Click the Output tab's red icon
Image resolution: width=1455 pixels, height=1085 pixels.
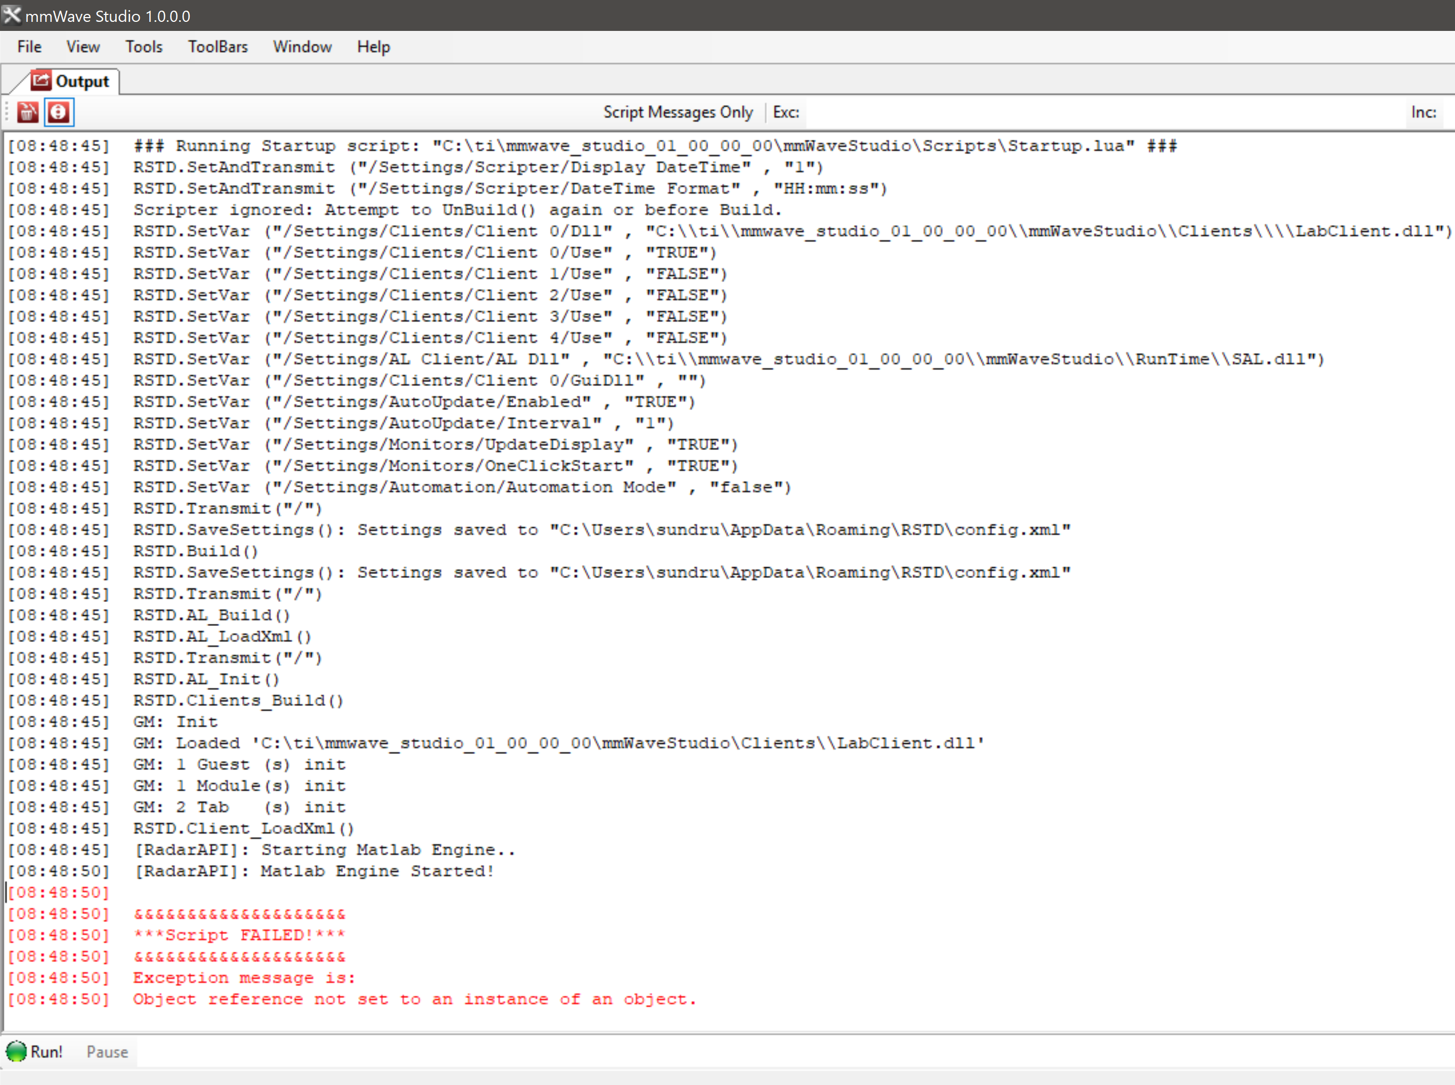point(41,81)
